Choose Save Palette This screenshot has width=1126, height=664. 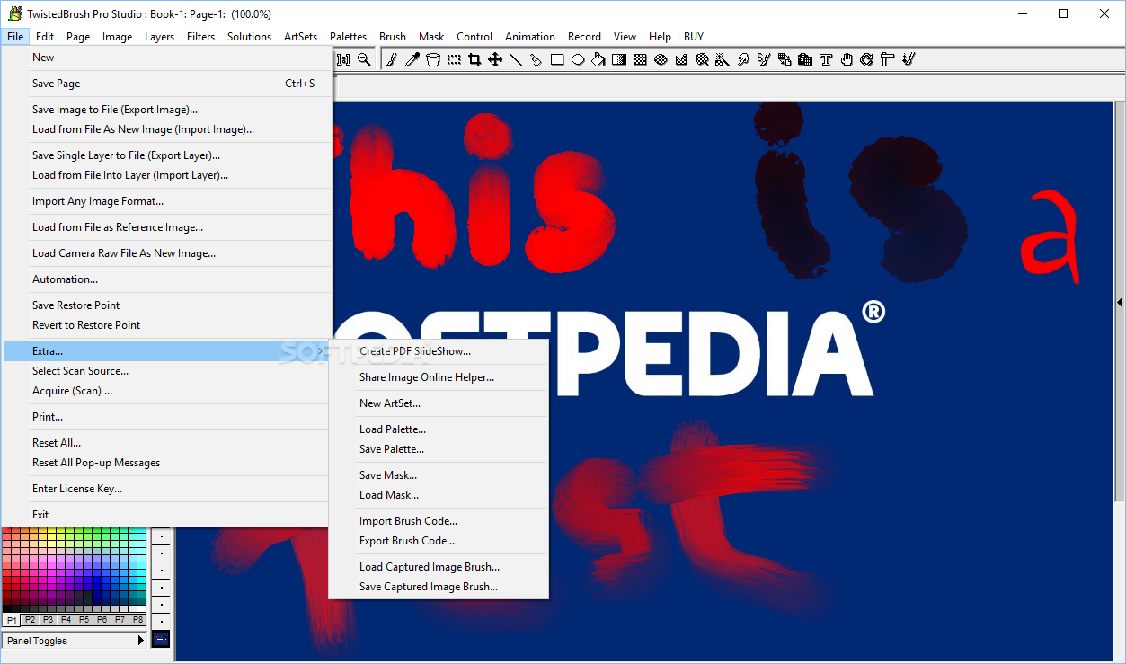[x=439, y=449]
